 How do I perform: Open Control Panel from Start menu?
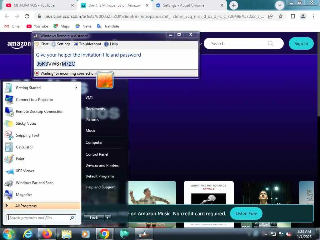97,154
